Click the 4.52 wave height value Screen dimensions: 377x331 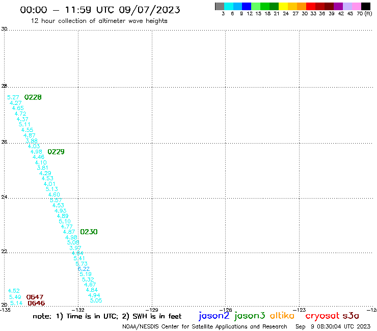click(14, 291)
